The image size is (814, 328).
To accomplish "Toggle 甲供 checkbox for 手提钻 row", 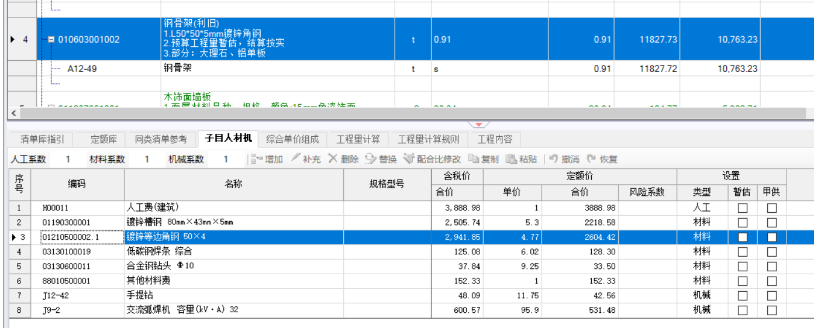I will click(772, 296).
